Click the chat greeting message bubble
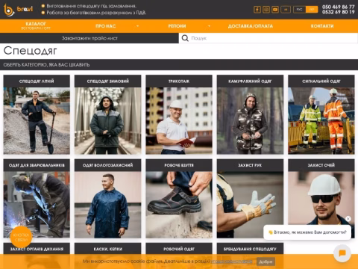358x269 pixels. click(307, 232)
